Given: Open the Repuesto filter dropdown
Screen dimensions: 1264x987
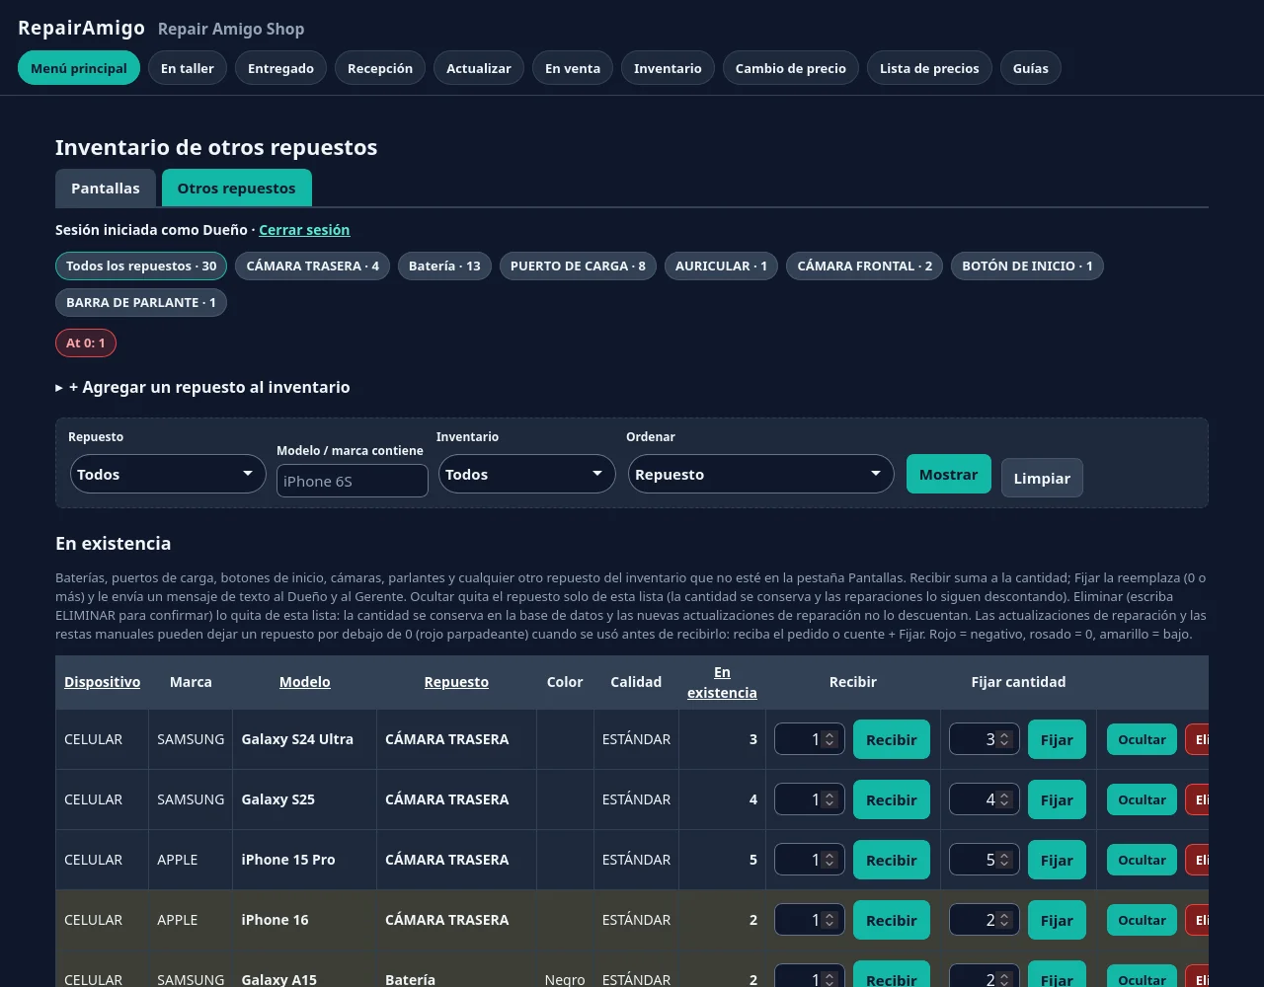Looking at the screenshot, I should tap(168, 474).
